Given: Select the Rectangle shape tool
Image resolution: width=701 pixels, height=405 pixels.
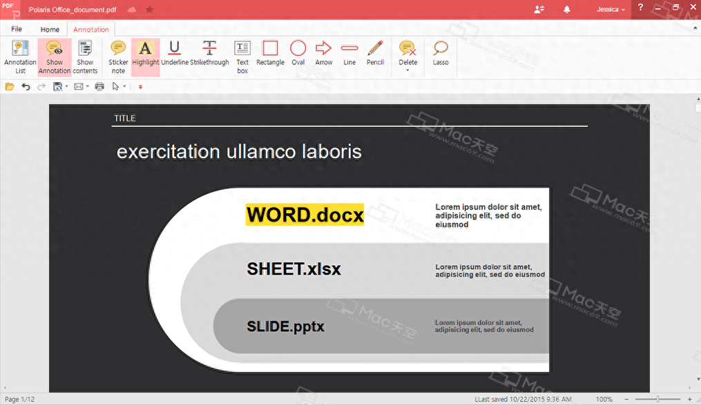Looking at the screenshot, I should click(x=270, y=56).
